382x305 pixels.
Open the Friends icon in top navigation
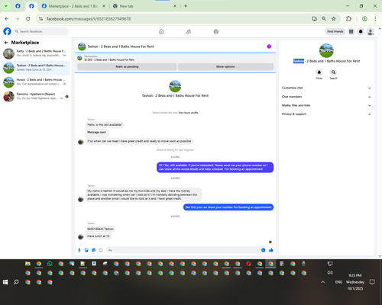tap(189, 31)
